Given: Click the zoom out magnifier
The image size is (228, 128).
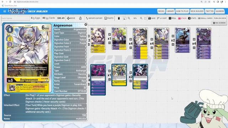Looking at the screenshot, I should tap(129, 18).
